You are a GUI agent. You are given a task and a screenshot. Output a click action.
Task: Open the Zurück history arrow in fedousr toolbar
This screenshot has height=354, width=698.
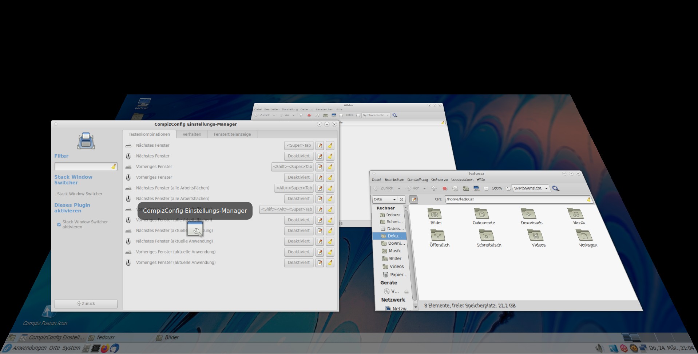tap(399, 188)
